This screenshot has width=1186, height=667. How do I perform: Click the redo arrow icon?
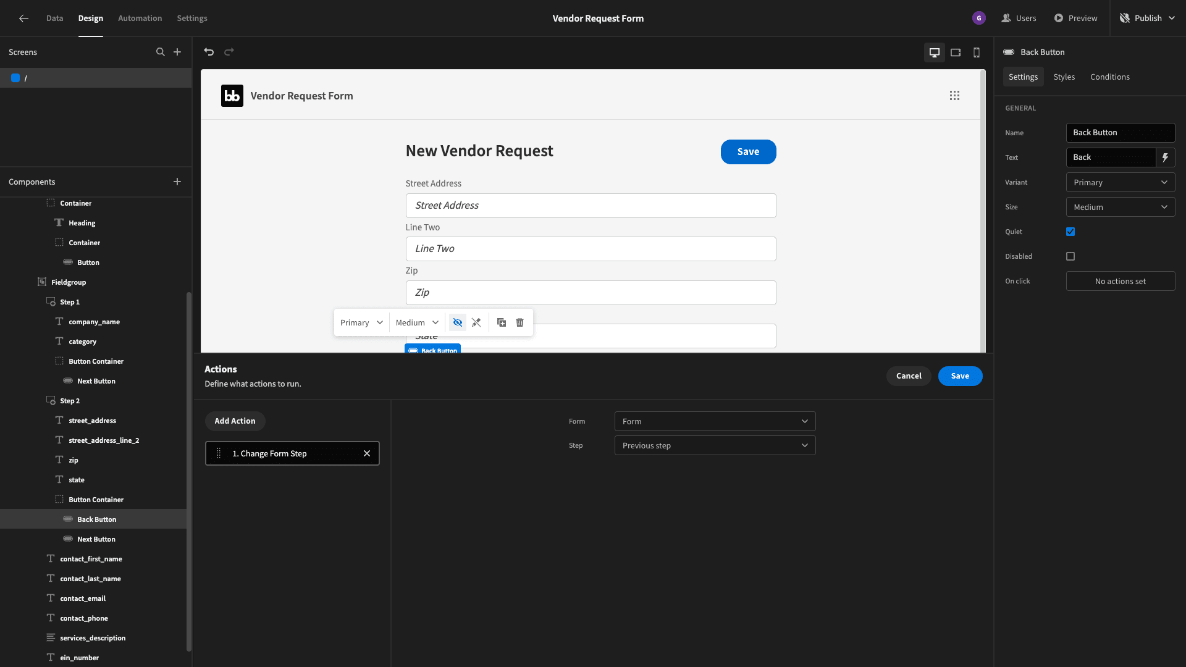coord(229,52)
